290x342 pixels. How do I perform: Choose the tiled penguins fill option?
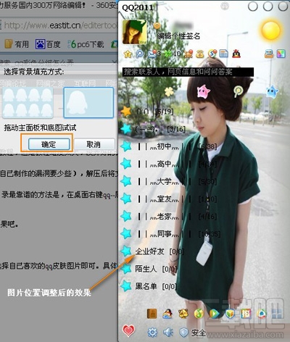coord(28,102)
